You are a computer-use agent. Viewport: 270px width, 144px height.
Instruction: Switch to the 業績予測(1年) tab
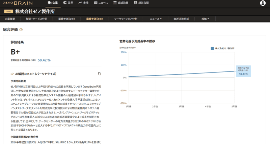click(x=66, y=19)
